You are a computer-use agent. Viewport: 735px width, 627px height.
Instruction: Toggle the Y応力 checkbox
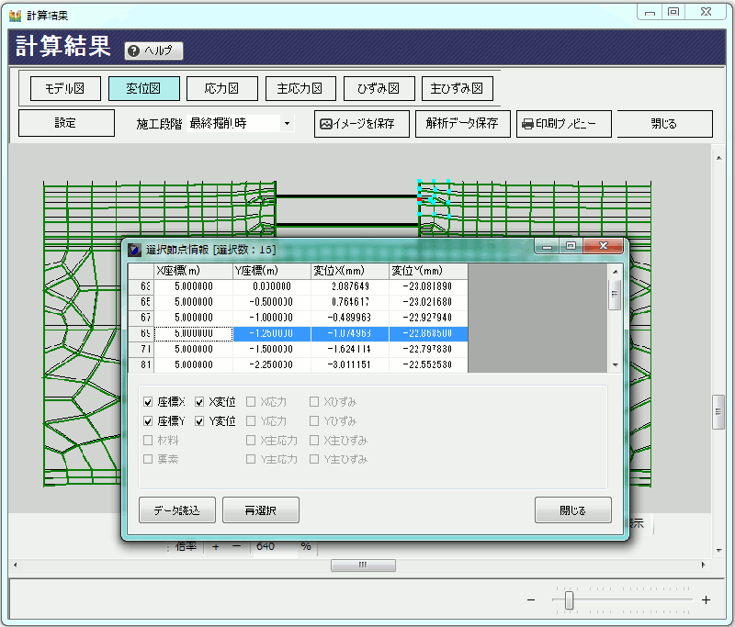pyautogui.click(x=251, y=421)
